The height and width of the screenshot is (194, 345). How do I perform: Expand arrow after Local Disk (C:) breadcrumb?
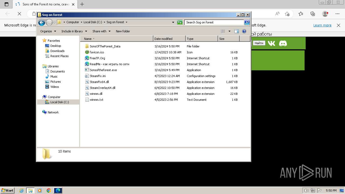tap(104, 22)
